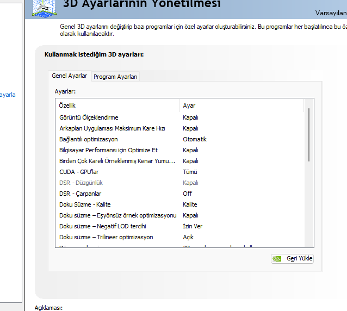
Task: Switch to the Genel Ayarlar tab
Action: [x=70, y=76]
